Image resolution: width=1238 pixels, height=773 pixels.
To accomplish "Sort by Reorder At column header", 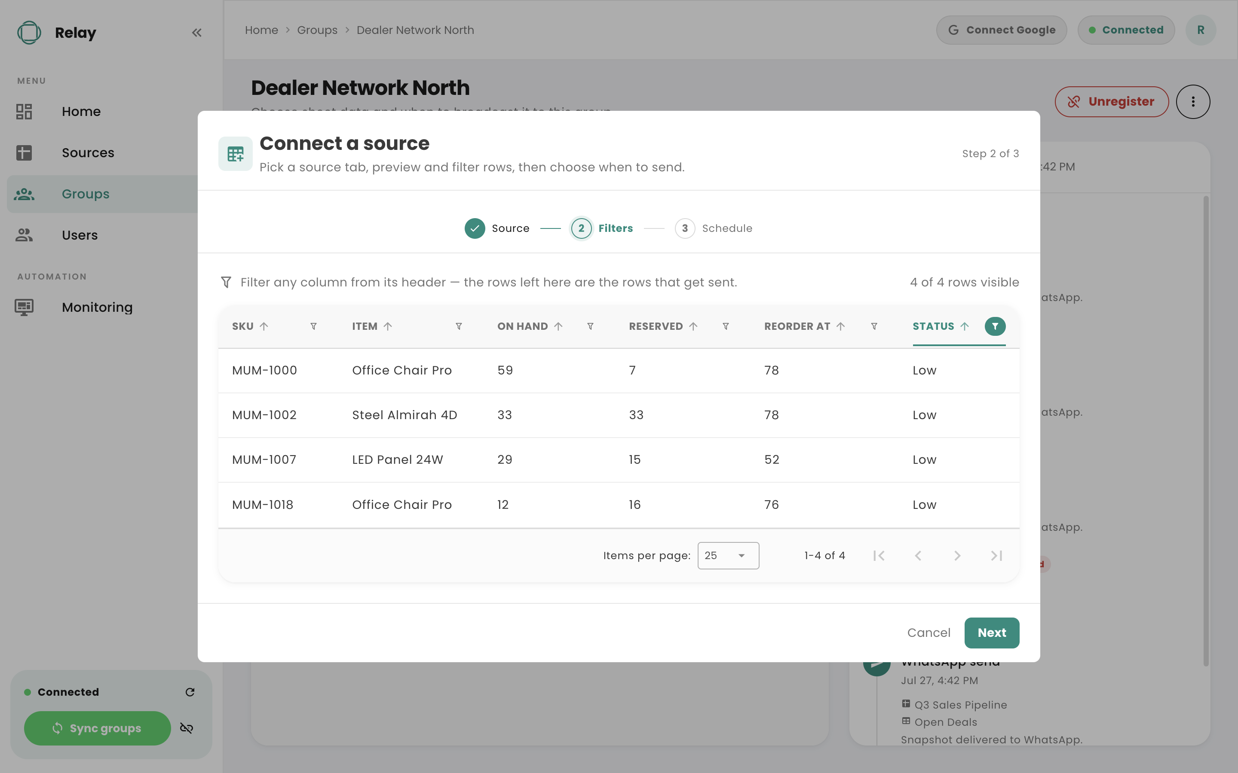I will [805, 326].
